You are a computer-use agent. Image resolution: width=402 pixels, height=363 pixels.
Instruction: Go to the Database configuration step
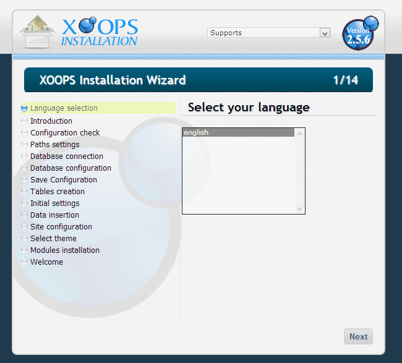tap(71, 168)
